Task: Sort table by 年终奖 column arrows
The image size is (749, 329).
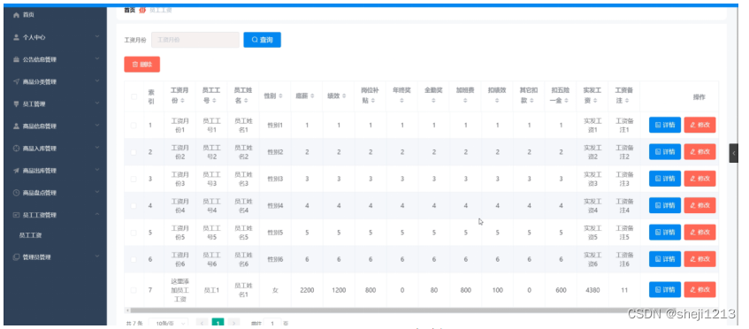Action: [x=401, y=101]
